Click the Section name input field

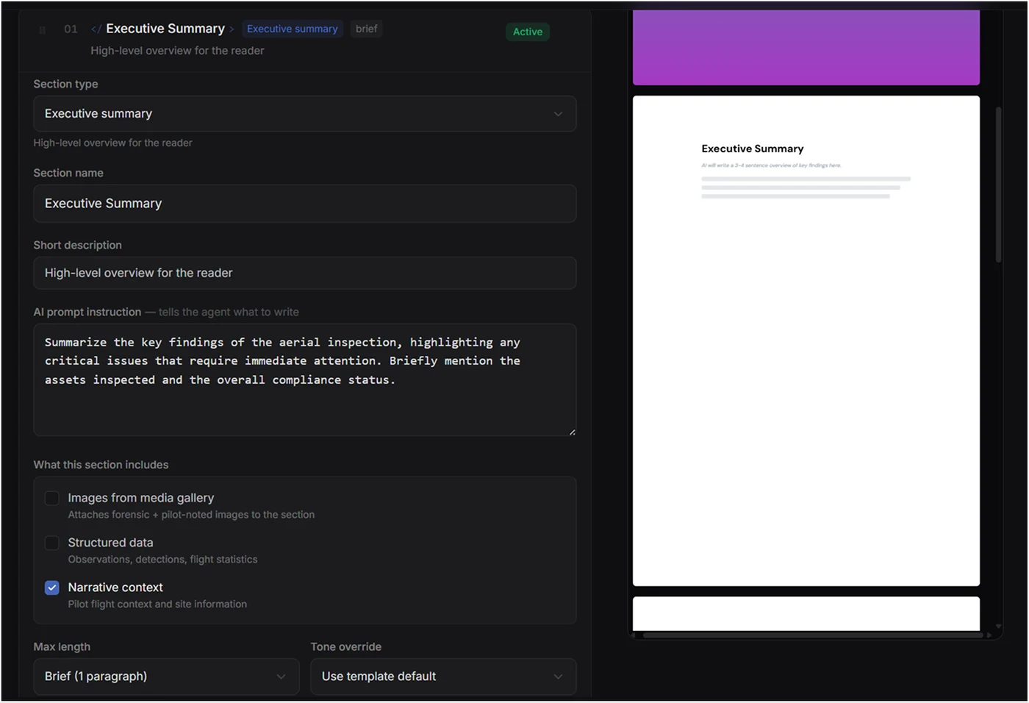point(304,204)
